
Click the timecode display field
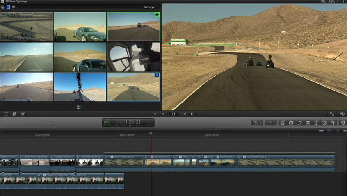(x=128, y=122)
